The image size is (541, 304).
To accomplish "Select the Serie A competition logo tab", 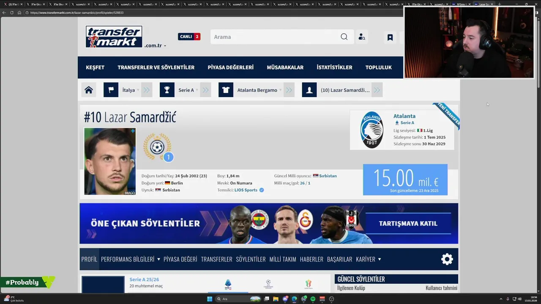I will click(228, 284).
